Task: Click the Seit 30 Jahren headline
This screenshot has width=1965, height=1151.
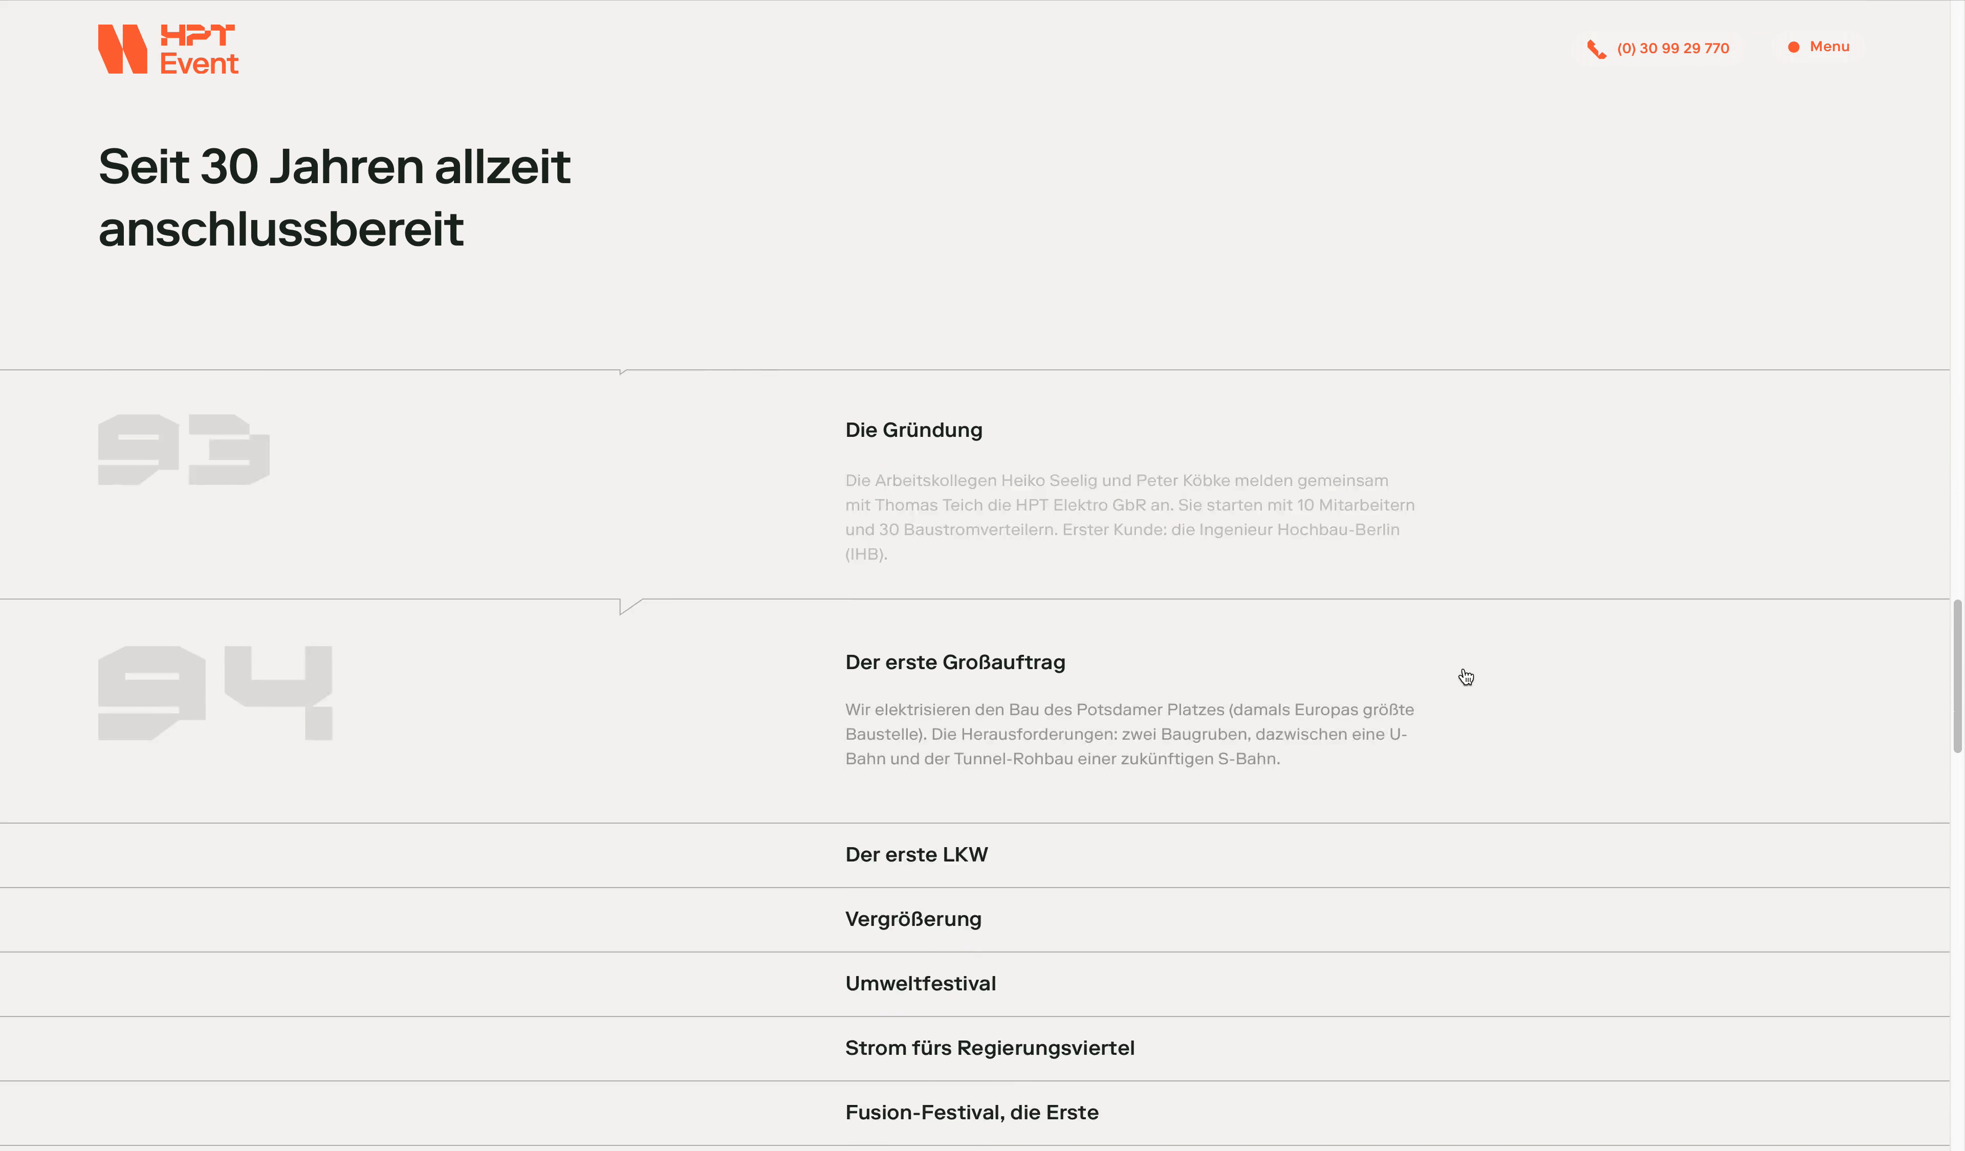Action: [x=334, y=197]
